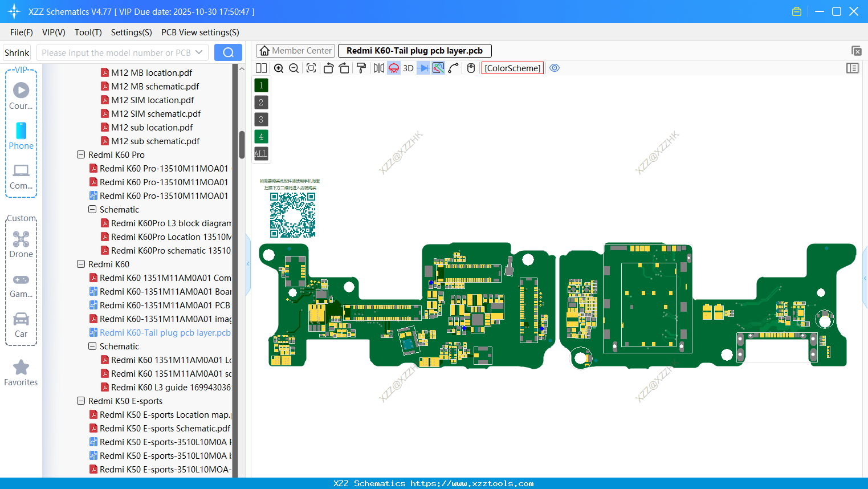Open the PCB View settings menu
The height and width of the screenshot is (489, 868).
click(199, 32)
